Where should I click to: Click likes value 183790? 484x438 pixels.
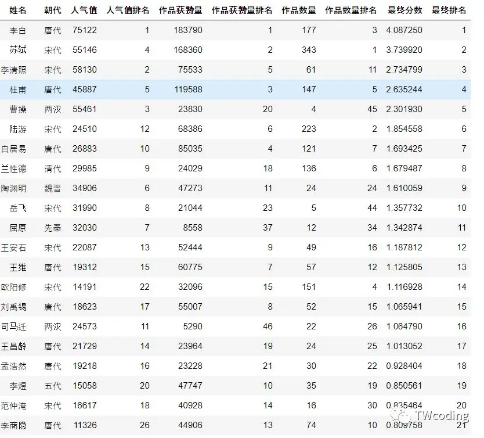(x=188, y=30)
